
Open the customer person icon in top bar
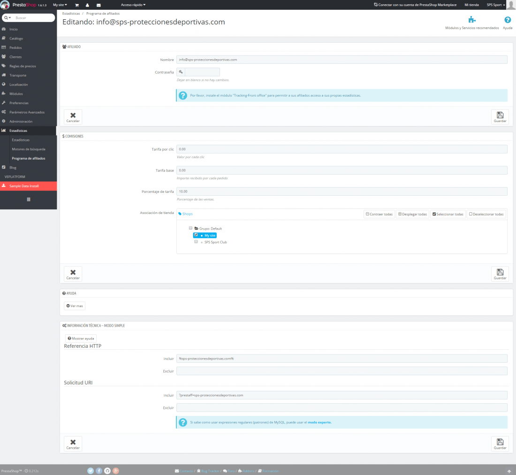(87, 5)
